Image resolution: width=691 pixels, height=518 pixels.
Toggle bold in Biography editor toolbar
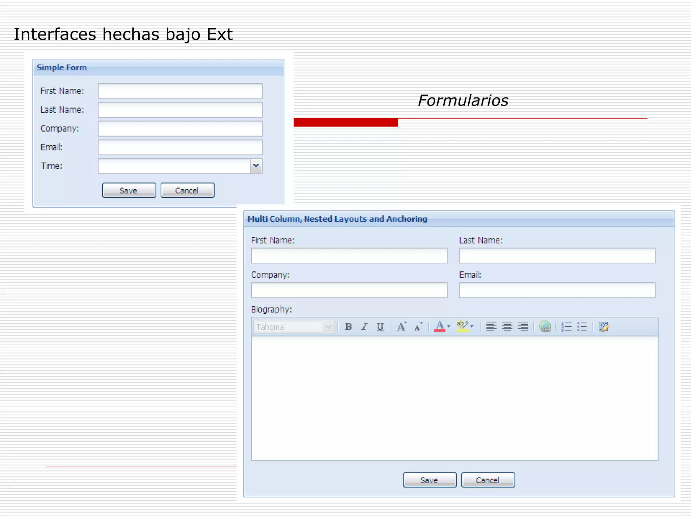tap(349, 327)
